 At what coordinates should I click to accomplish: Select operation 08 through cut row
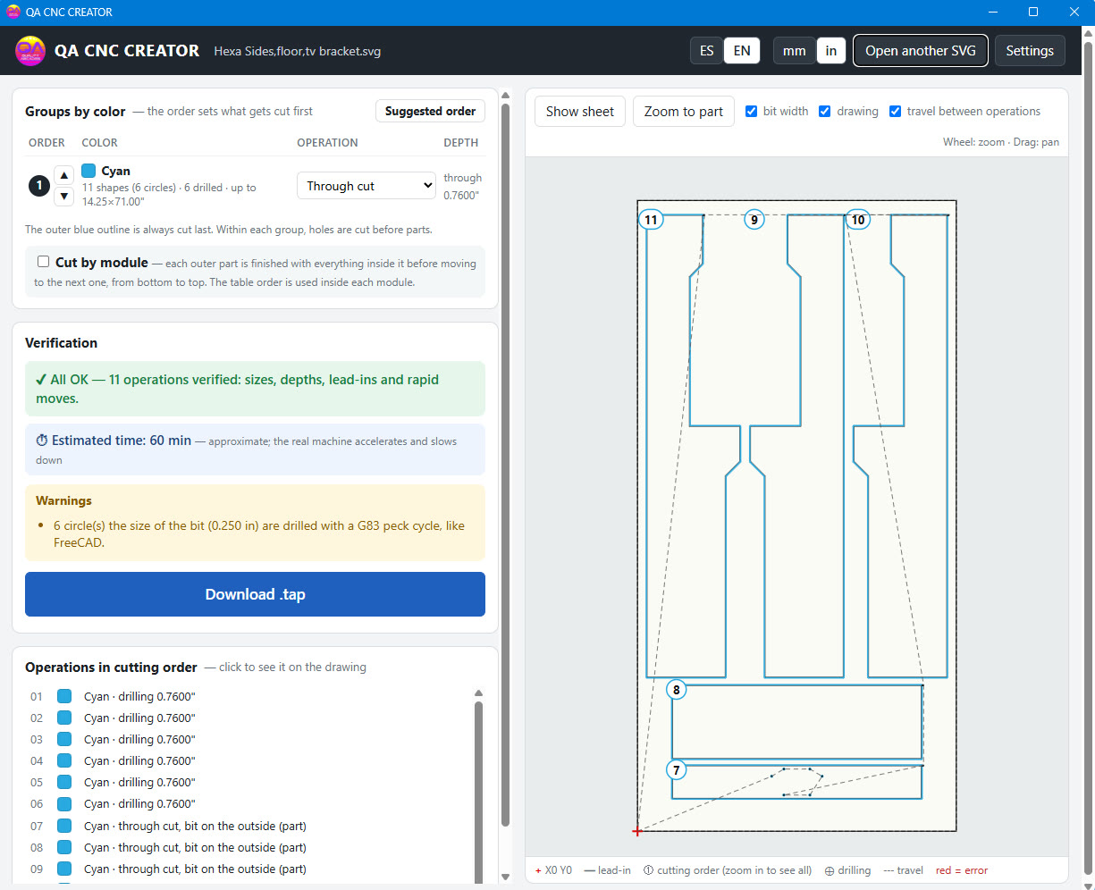tap(248, 847)
